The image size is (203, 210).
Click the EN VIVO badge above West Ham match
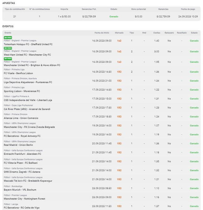pyautogui.click(x=8, y=48)
